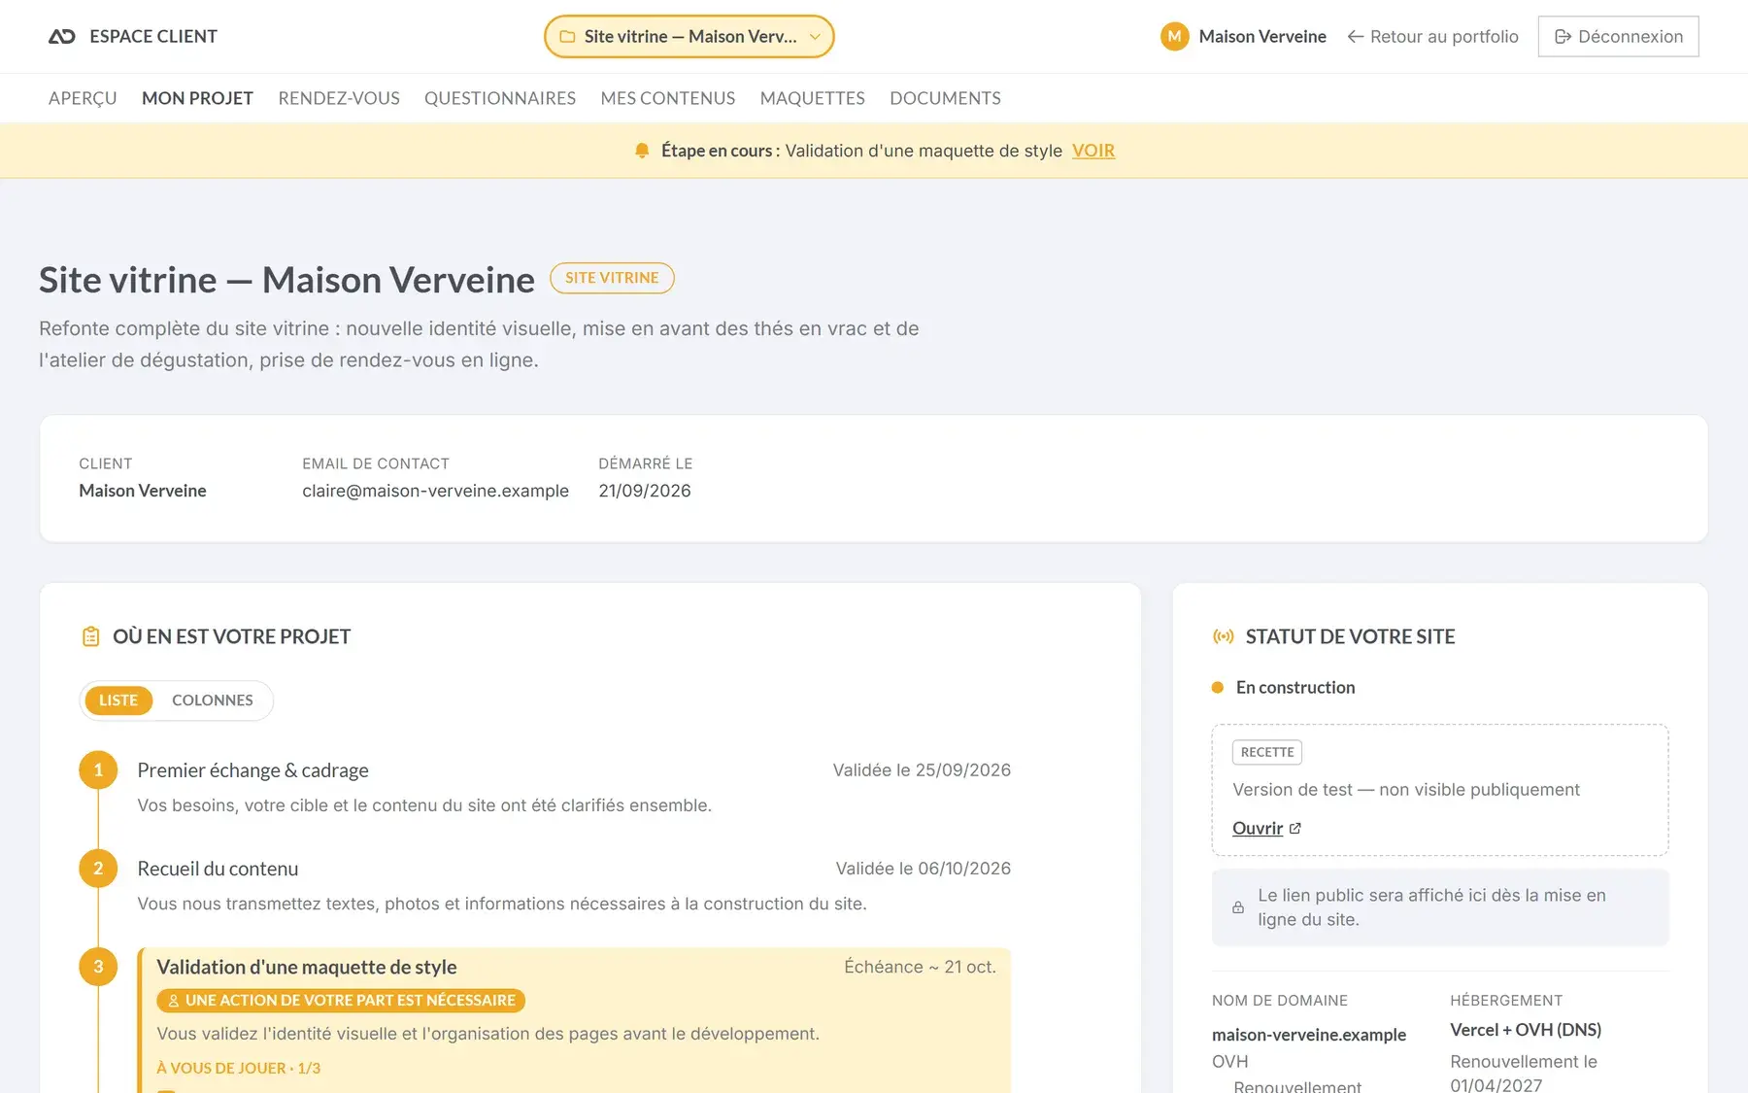Click Validation d'une maquette de style step title
The image size is (1748, 1093).
[307, 967]
